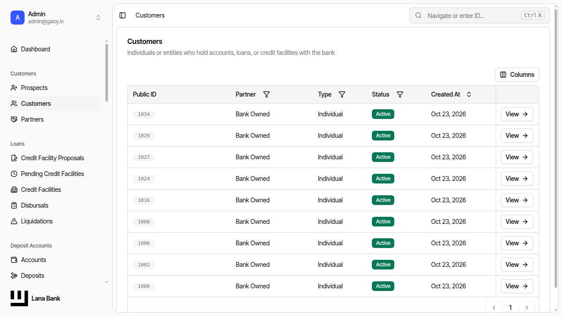562x316 pixels.
Task: Click Public ID badge 1016
Action: [x=144, y=201]
